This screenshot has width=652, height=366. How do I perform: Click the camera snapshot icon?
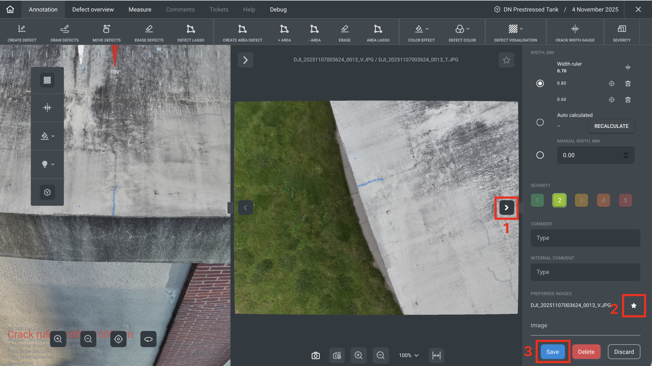[x=315, y=355]
